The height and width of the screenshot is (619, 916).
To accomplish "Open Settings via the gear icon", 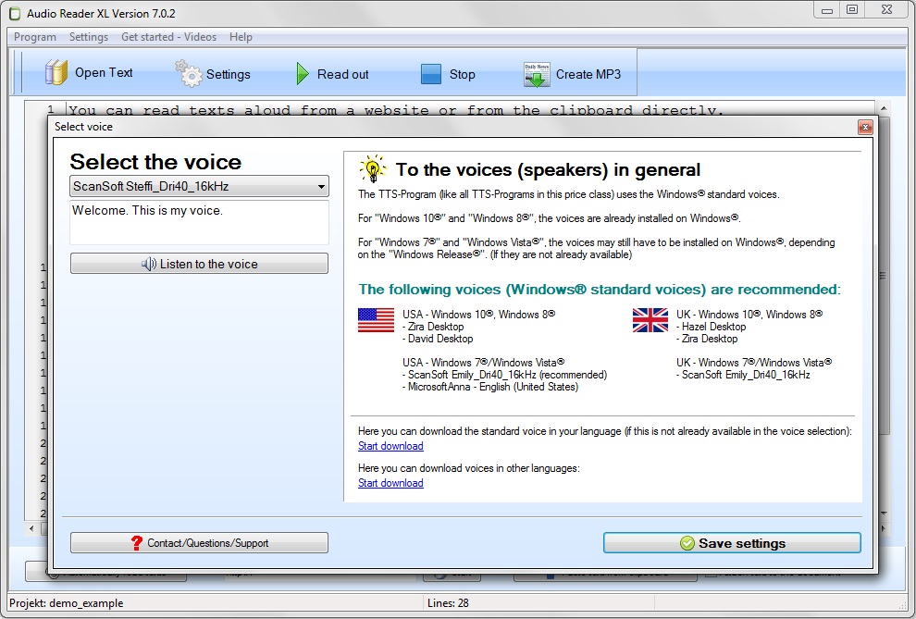I will (189, 73).
